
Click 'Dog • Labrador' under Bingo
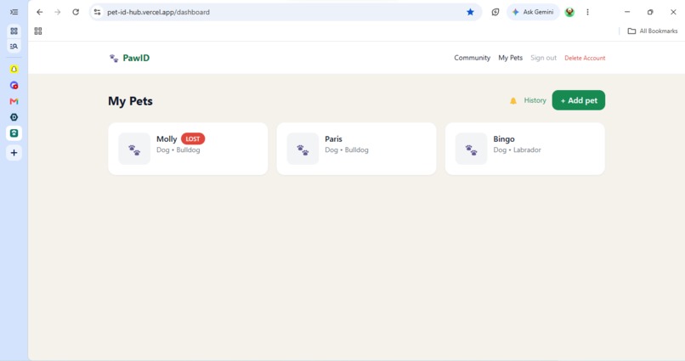[x=517, y=149]
